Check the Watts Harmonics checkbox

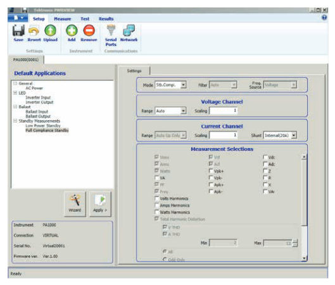[157, 212]
